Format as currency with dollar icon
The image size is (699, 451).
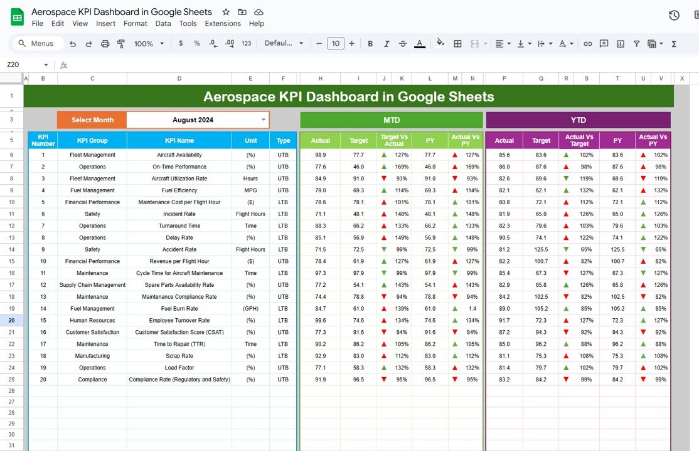click(x=181, y=43)
